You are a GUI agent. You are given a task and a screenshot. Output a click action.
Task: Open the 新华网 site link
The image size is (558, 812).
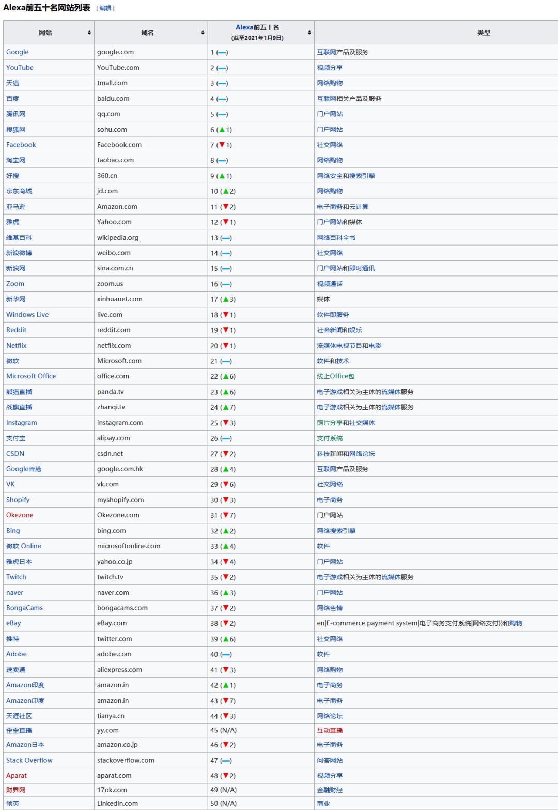tap(16, 299)
